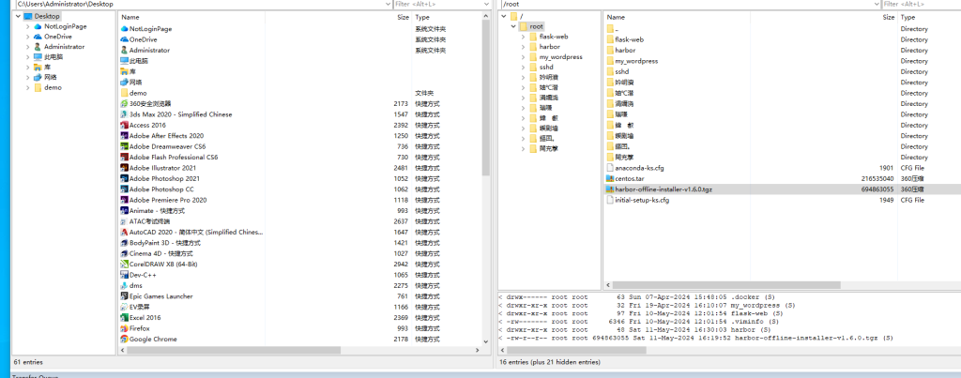Open the local path dropdown for Desktop
The height and width of the screenshot is (378, 961).
(388, 6)
